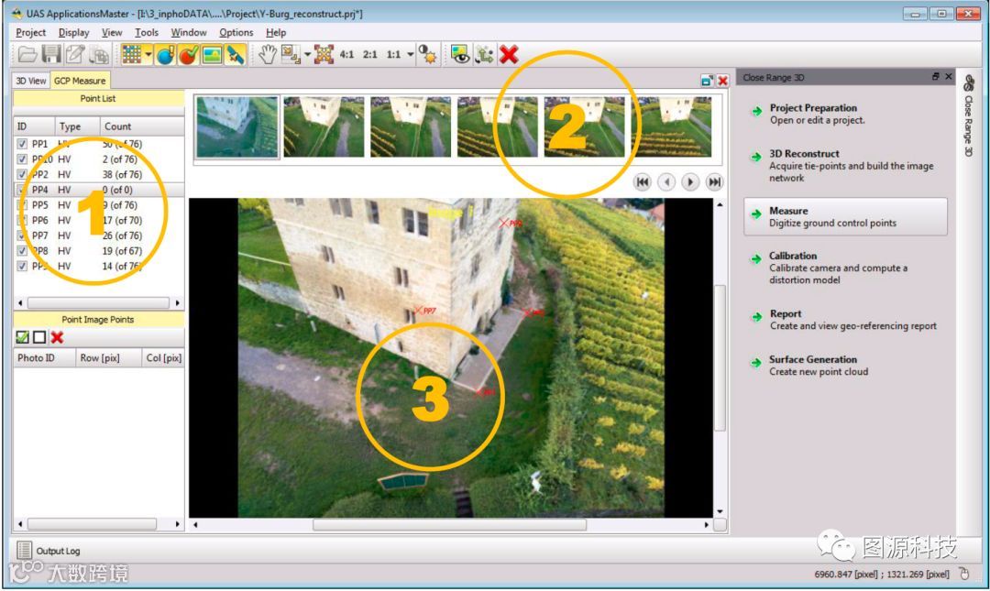This screenshot has width=990, height=591.
Task: Toggle the checkbox for point PP8
Action: [x=22, y=251]
